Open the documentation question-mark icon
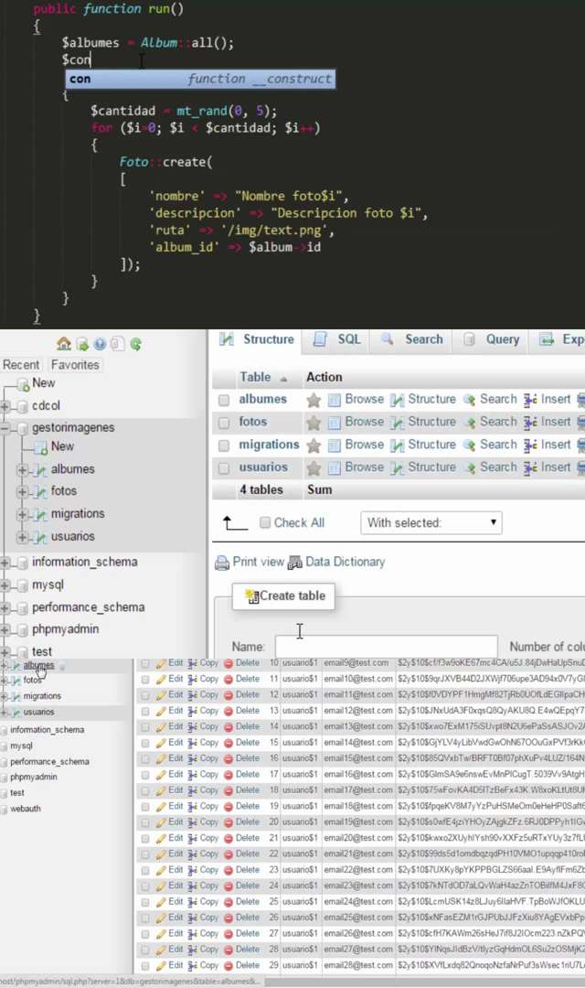The image size is (585, 988). coord(100,344)
